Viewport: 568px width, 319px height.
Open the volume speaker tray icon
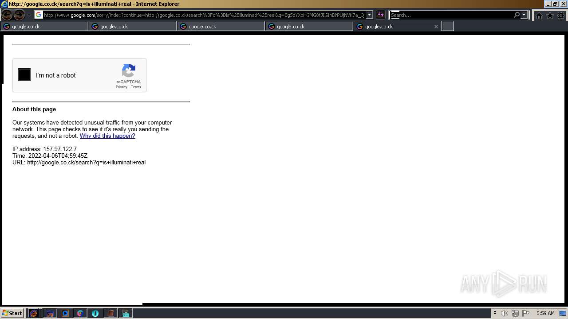point(504,313)
